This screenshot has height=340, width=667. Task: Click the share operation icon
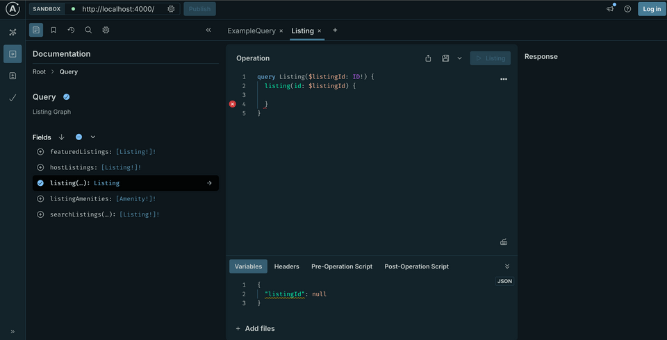(x=429, y=58)
